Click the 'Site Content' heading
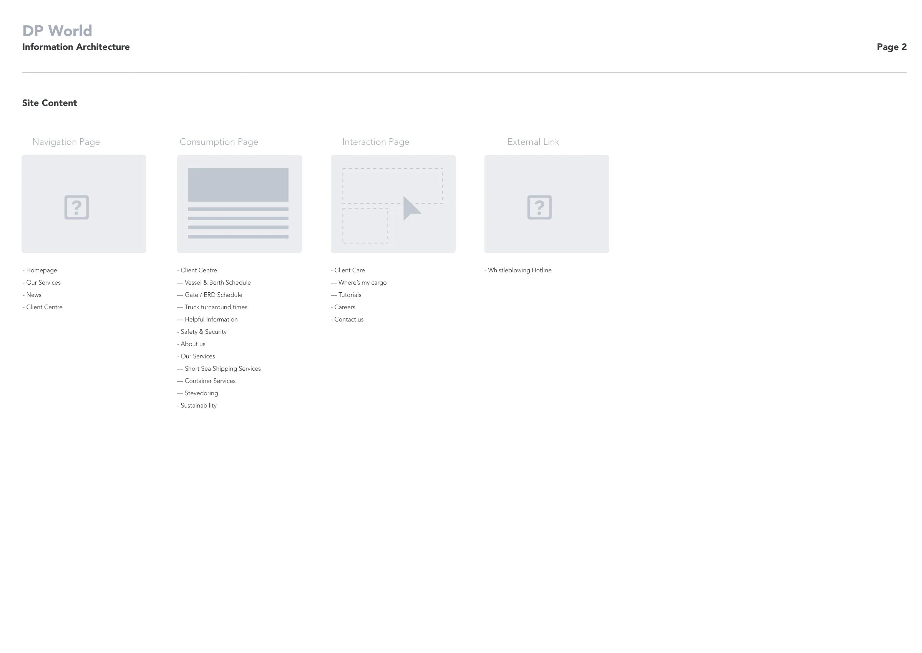 pos(50,103)
